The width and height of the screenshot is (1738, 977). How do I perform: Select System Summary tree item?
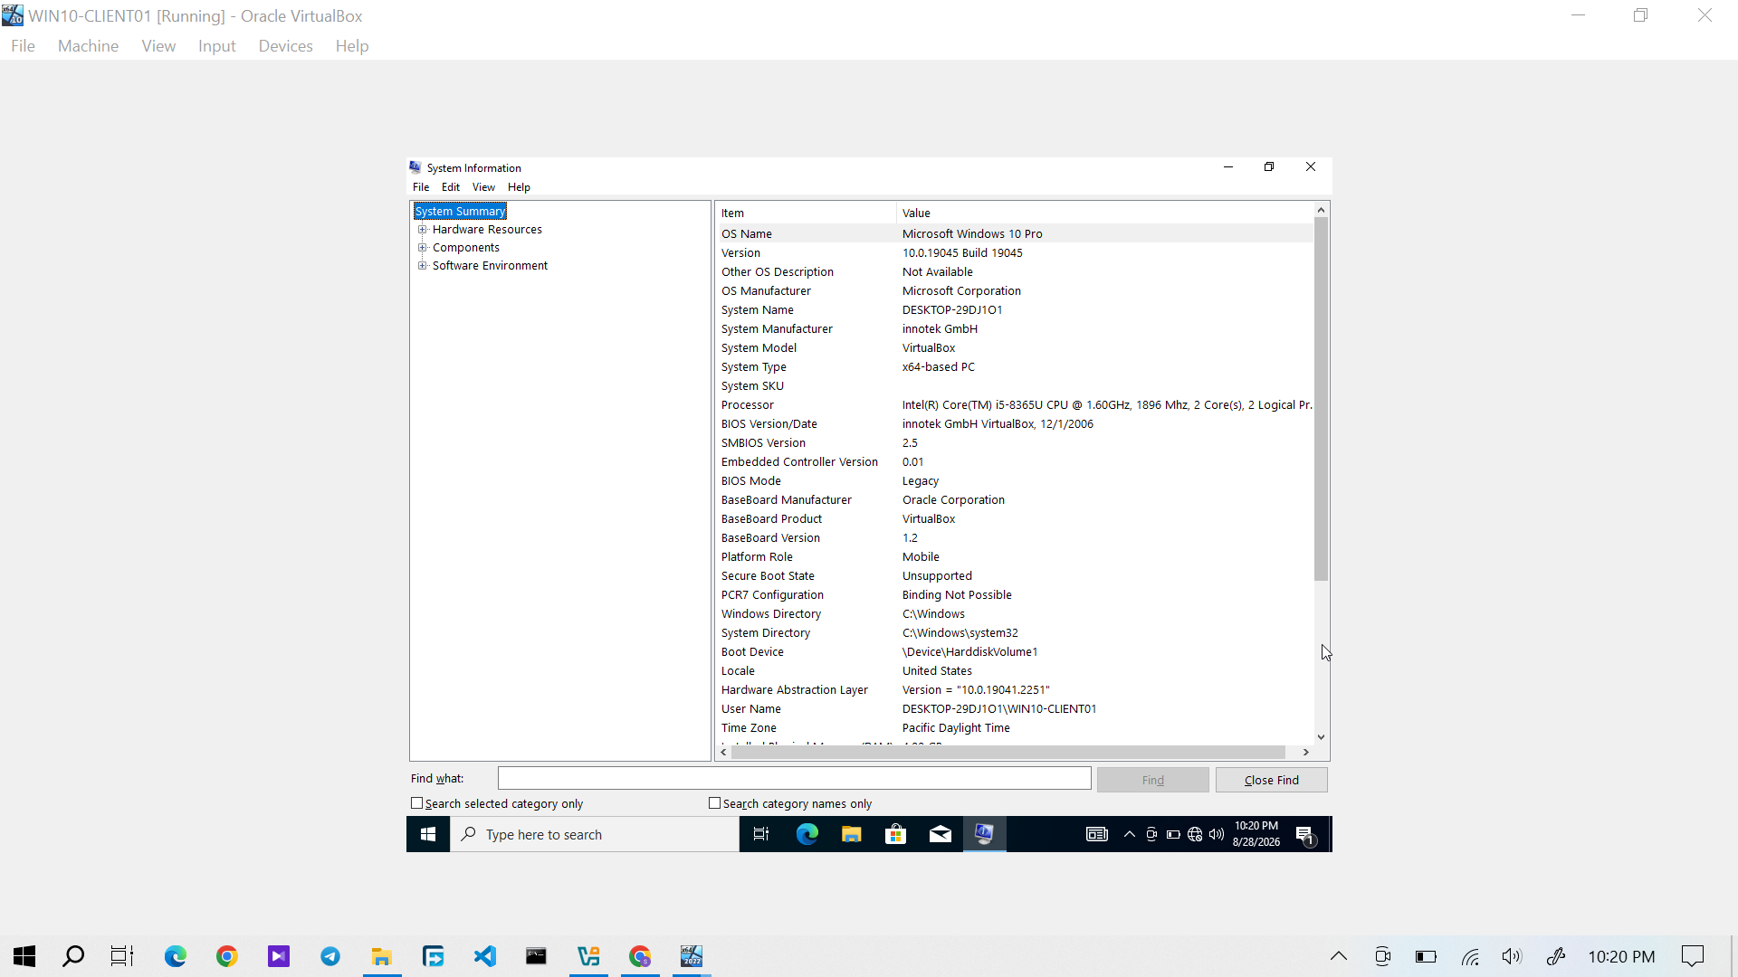460,212
